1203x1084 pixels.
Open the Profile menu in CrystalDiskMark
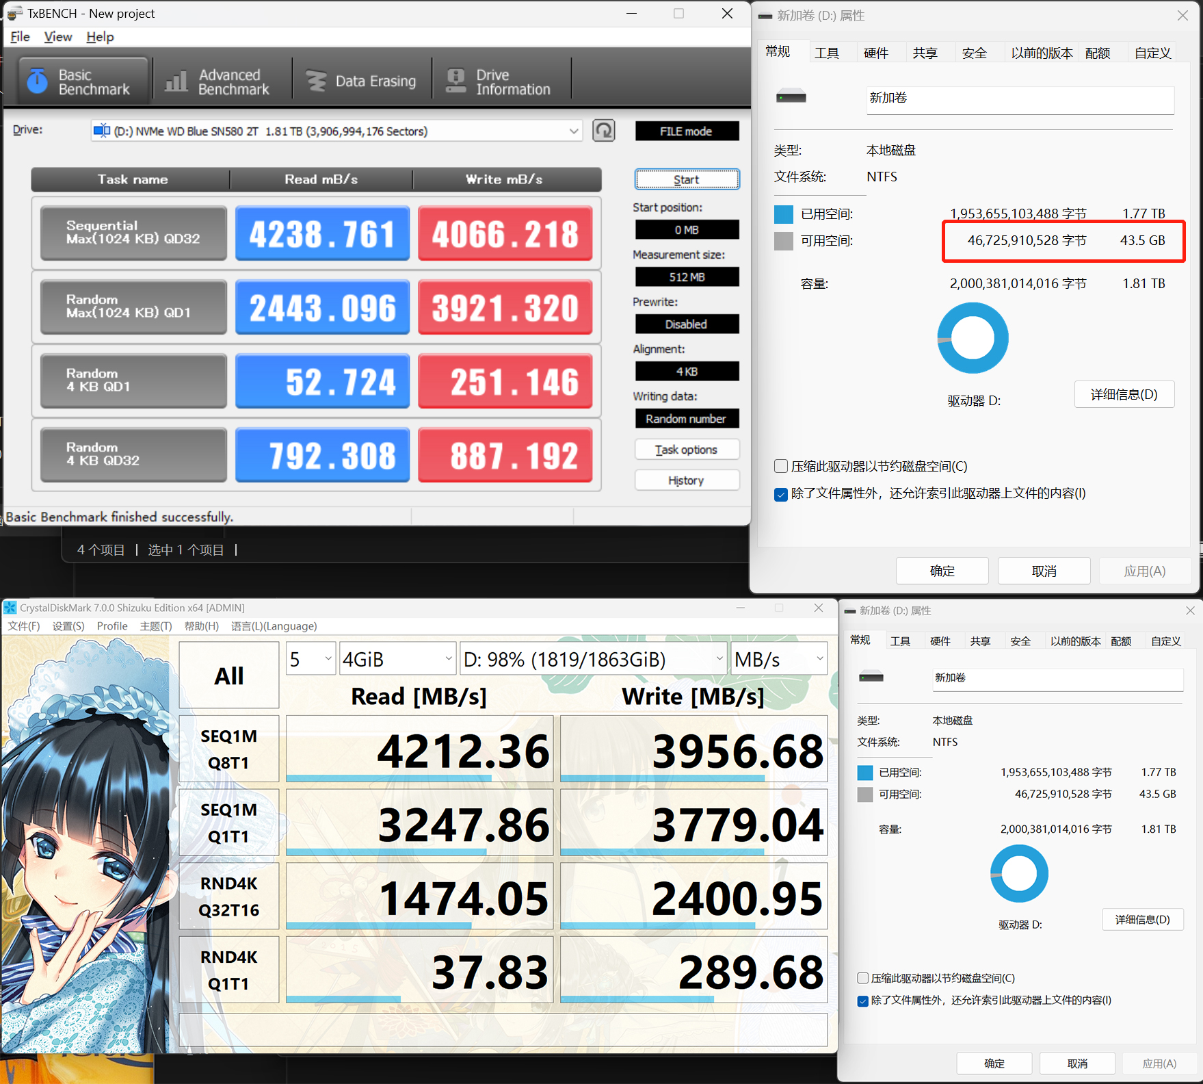click(x=112, y=625)
